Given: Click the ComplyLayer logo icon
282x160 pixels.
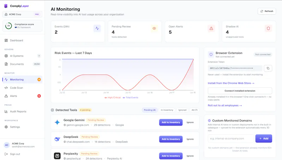Looking at the screenshot, I should pos(6,6).
